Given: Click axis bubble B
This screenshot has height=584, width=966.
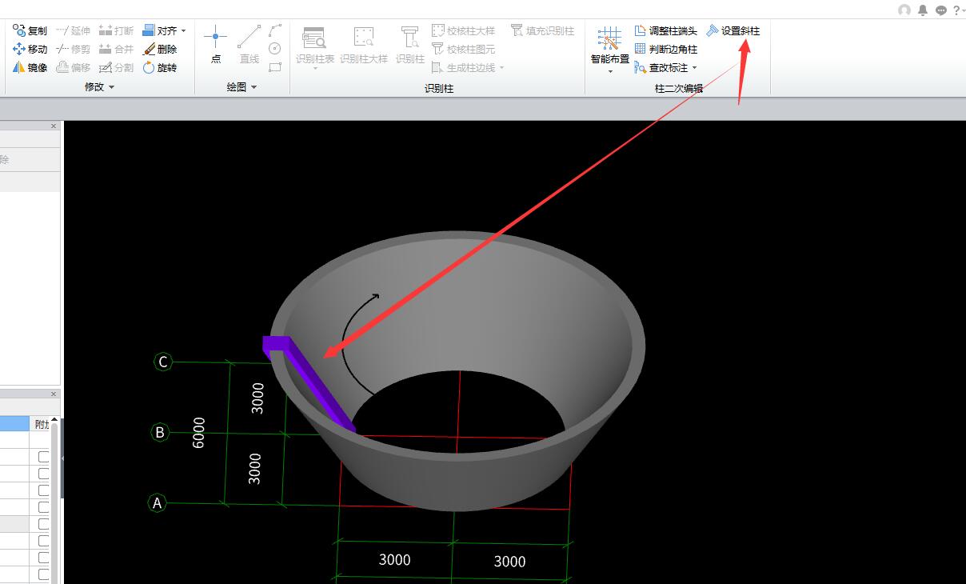Looking at the screenshot, I should point(160,432).
